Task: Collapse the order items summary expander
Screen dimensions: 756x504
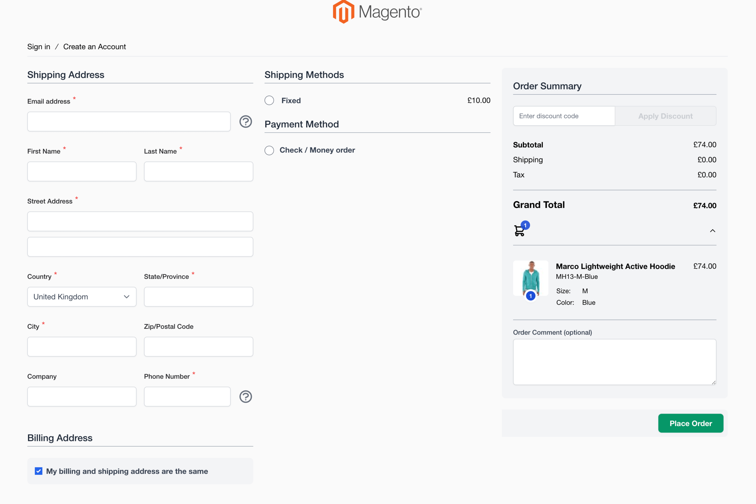Action: pos(711,231)
